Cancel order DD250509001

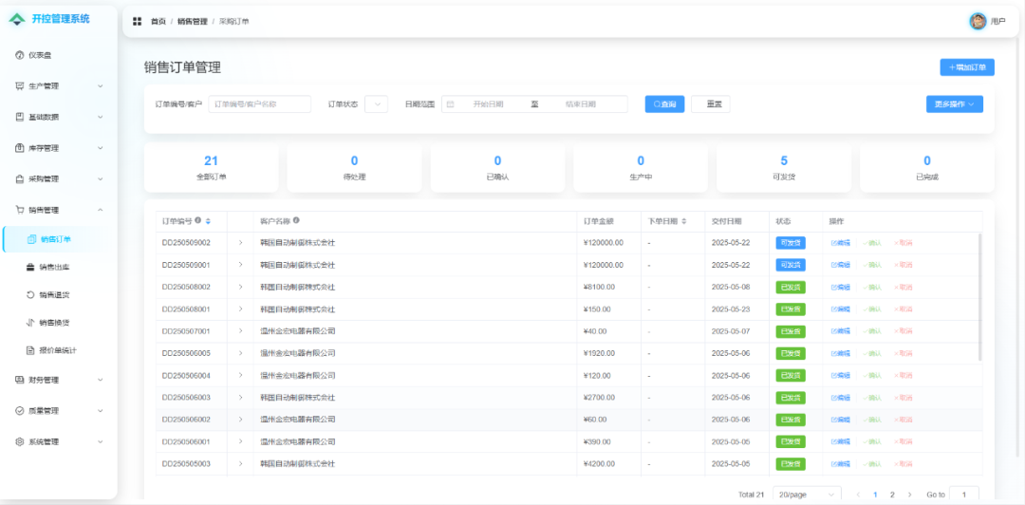click(x=903, y=265)
